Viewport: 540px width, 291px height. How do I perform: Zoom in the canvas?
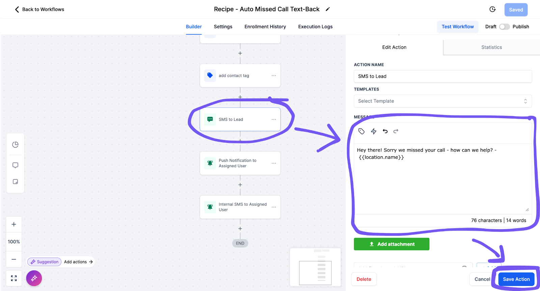tap(14, 224)
